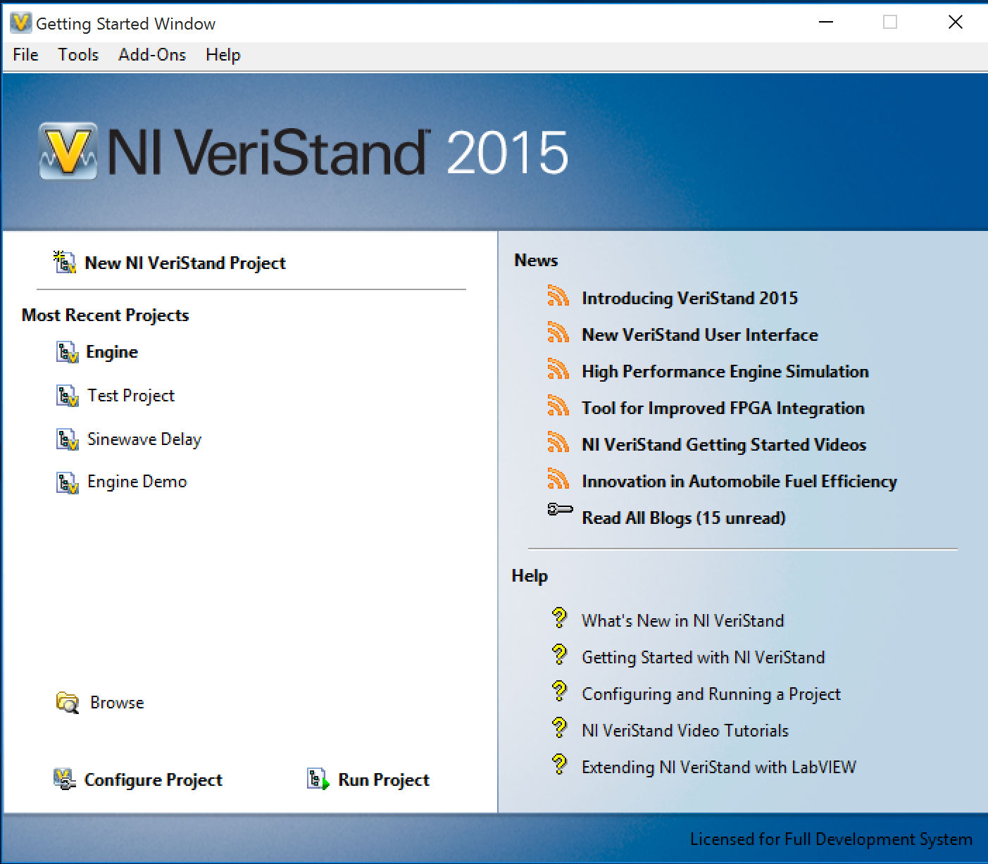The width and height of the screenshot is (988, 864).
Task: Open the Tools menu
Action: click(77, 54)
